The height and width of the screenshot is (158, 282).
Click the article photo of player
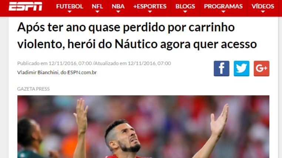143,127
